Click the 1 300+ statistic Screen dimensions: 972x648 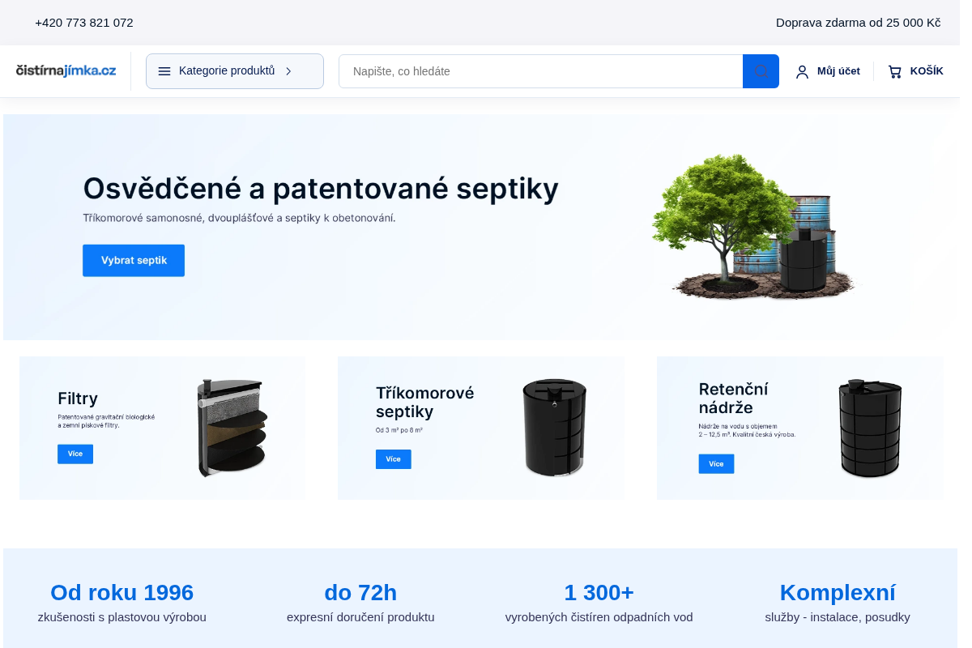coord(599,593)
